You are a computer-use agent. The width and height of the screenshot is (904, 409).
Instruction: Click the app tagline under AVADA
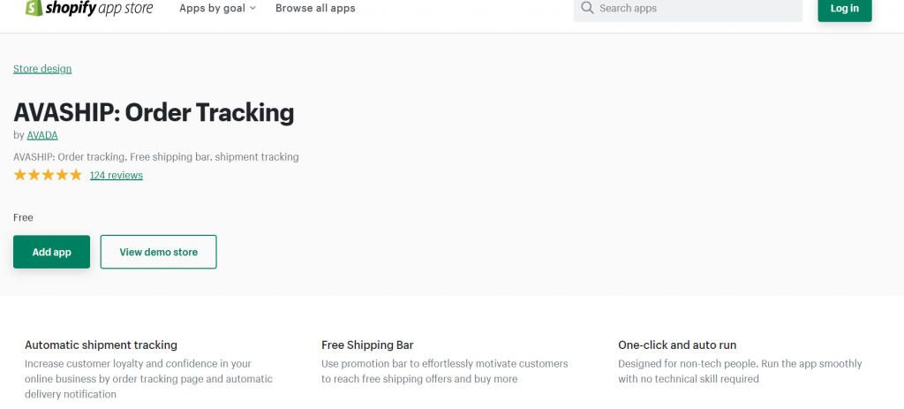coord(156,157)
